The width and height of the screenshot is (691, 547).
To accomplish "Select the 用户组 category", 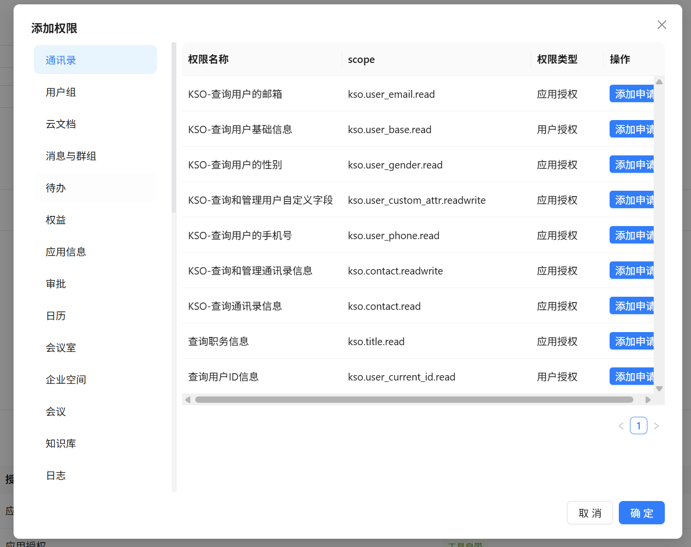I will coord(61,92).
